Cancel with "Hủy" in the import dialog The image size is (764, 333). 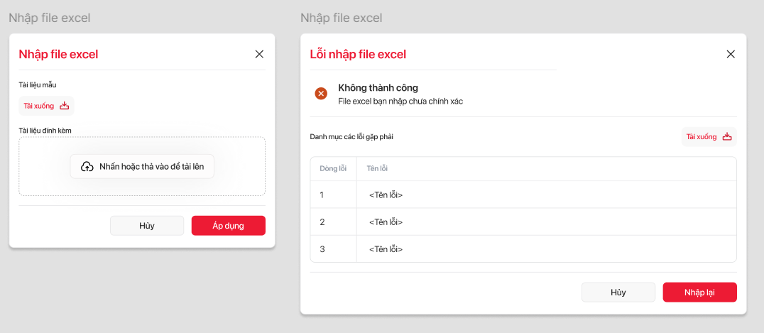[x=147, y=226]
